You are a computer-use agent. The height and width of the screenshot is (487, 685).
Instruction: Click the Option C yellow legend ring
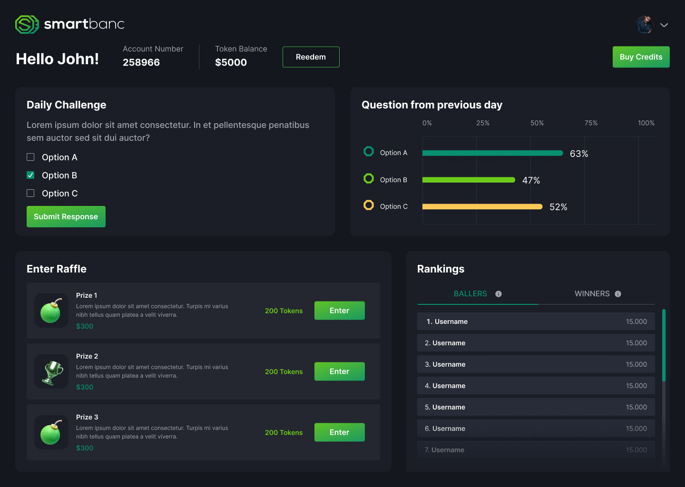tap(369, 205)
